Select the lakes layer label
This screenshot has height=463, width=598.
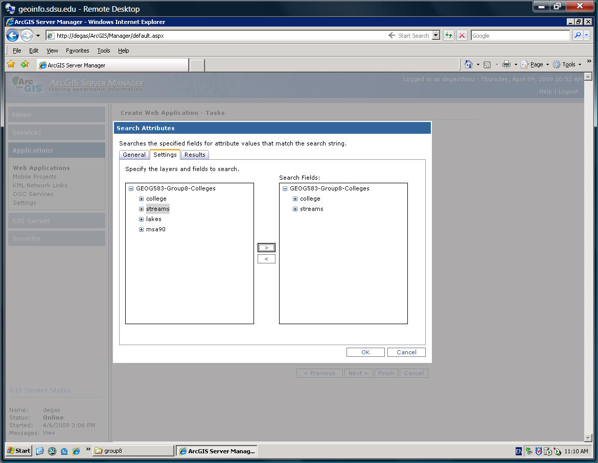click(154, 219)
